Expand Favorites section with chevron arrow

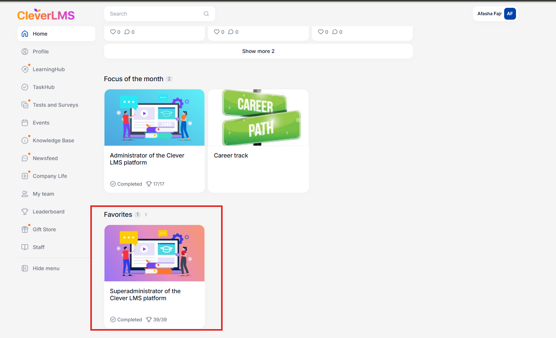click(146, 215)
